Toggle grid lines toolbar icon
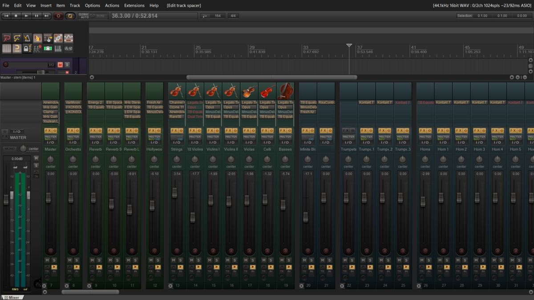 click(x=7, y=48)
